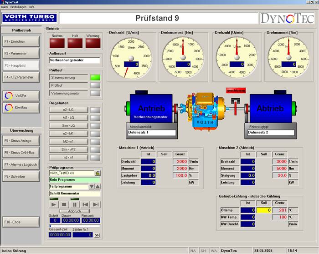This screenshot has width=319, height=254.
Task: Open the Einstellungen menu
Action: click(x=19, y=7)
